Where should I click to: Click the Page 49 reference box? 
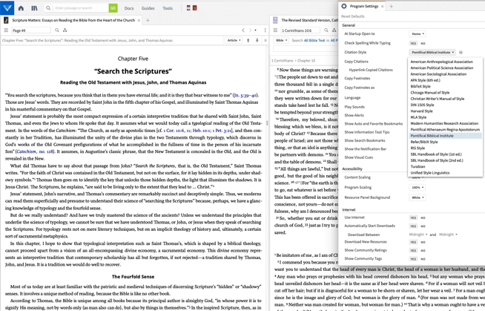31,30
